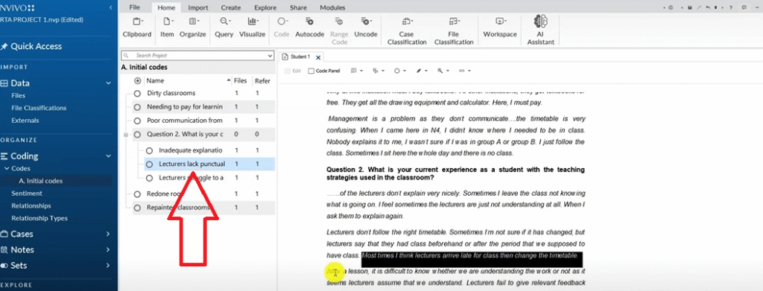Switch to the Modules ribbon tab
763x291 pixels.
point(332,7)
